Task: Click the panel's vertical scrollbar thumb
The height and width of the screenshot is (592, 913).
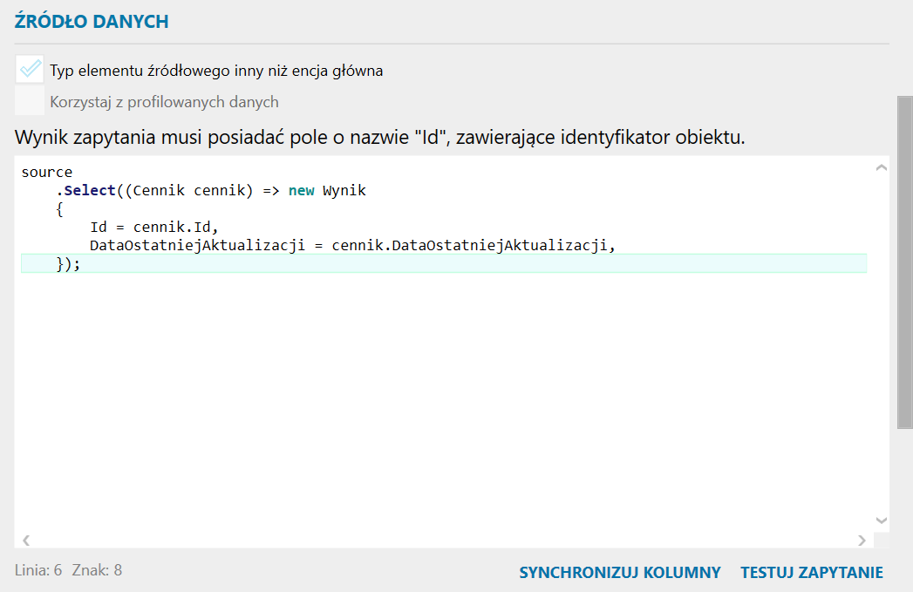Action: (904, 262)
